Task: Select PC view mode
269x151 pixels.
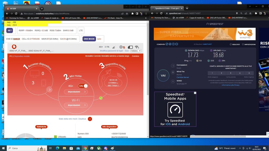Action: tap(11, 56)
